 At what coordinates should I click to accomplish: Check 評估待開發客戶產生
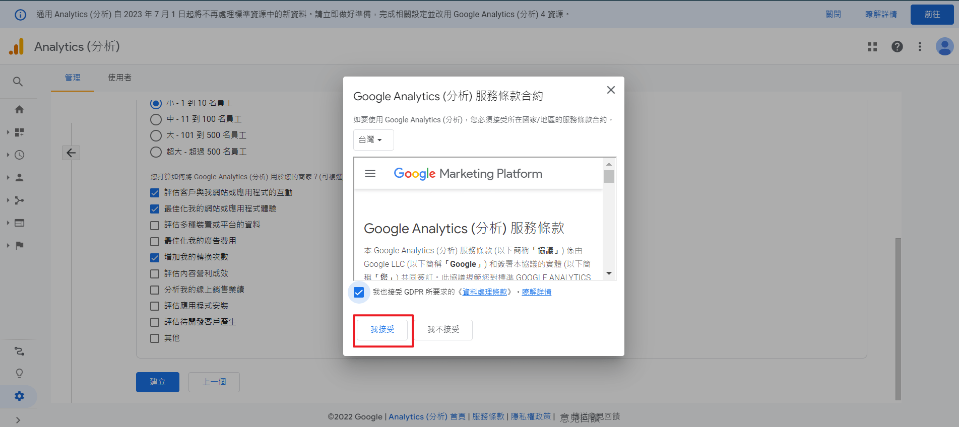coord(155,322)
